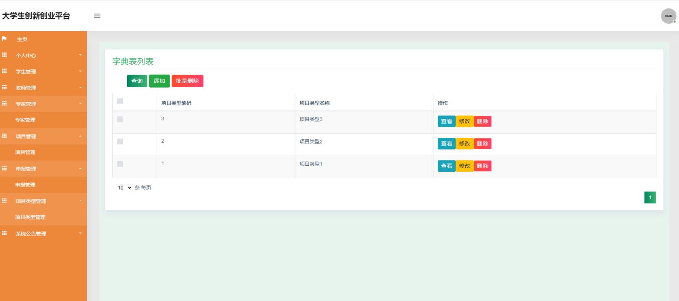Screen dimensions: 679x301
Task: Click 修改 for 项目类型3
Action: click(465, 121)
